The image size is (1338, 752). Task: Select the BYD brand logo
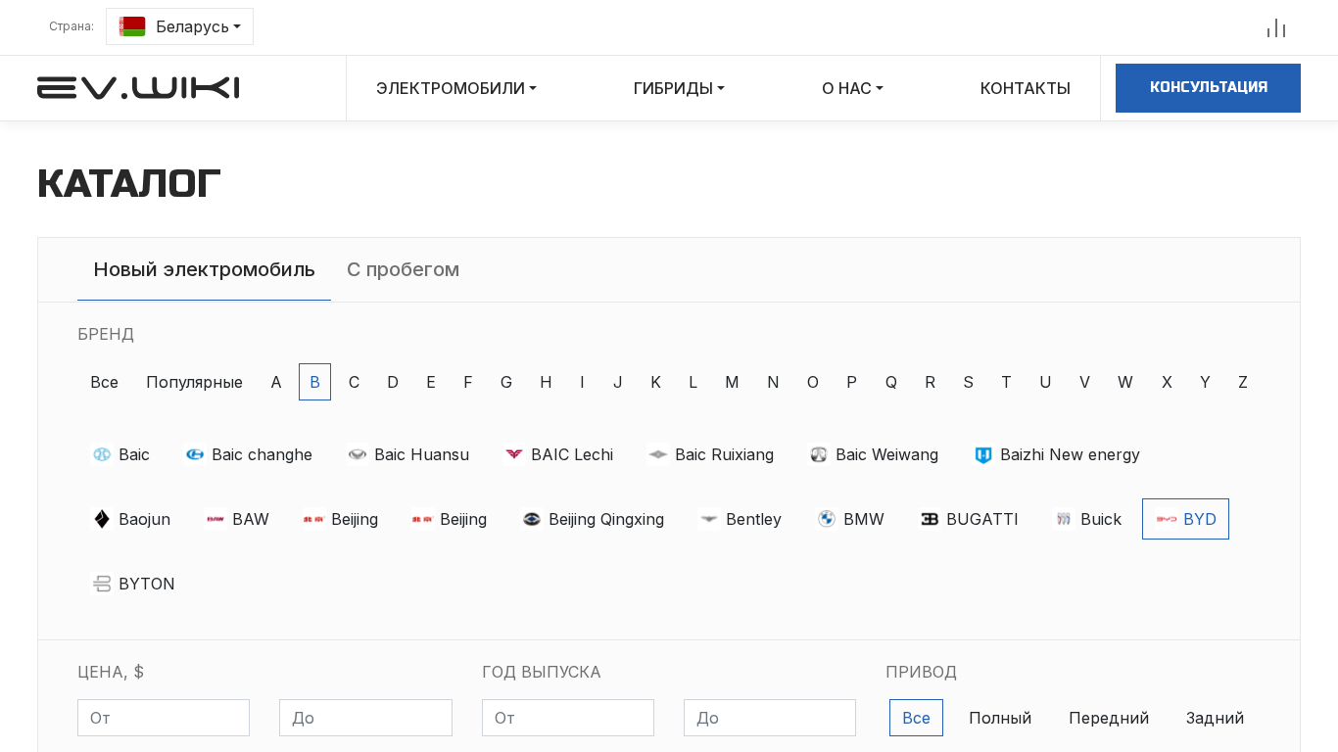coord(1167,519)
